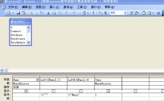
Task: Select the Connect field in table list
Action: click(16, 31)
